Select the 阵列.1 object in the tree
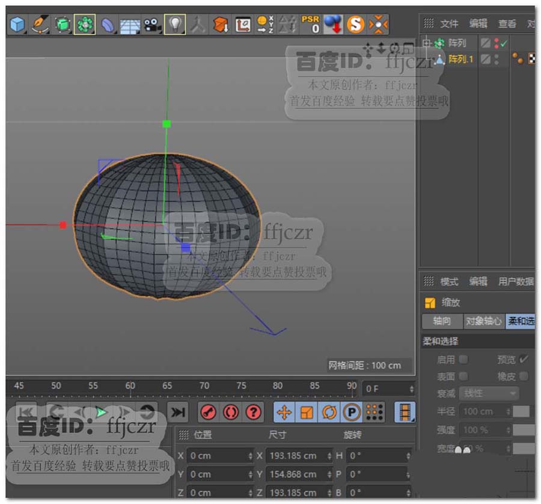This screenshot has width=541, height=504. [460, 60]
